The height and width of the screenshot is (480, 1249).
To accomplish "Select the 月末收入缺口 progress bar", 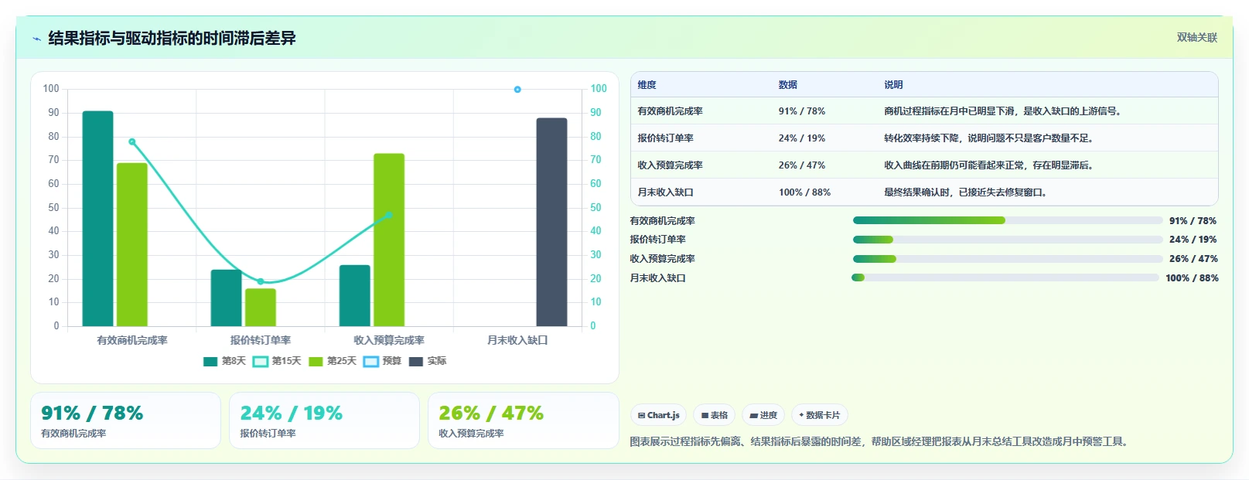I will click(1005, 277).
